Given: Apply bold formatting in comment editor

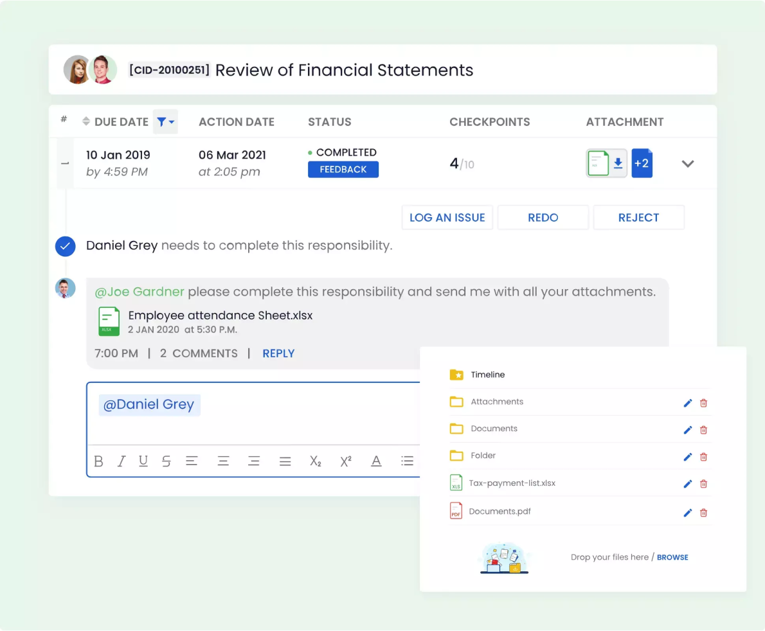Looking at the screenshot, I should click(x=98, y=461).
